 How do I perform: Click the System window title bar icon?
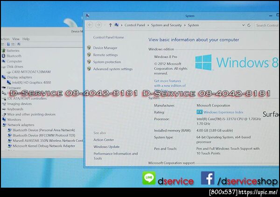88,16
